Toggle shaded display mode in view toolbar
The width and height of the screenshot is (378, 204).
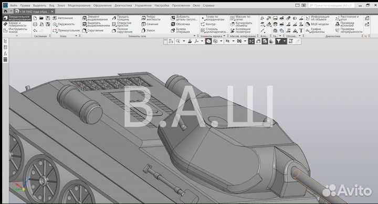point(208,41)
